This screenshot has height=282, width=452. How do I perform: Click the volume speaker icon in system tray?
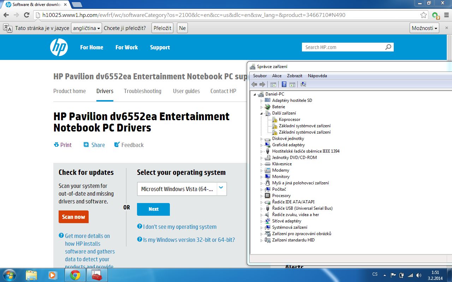[418, 275]
